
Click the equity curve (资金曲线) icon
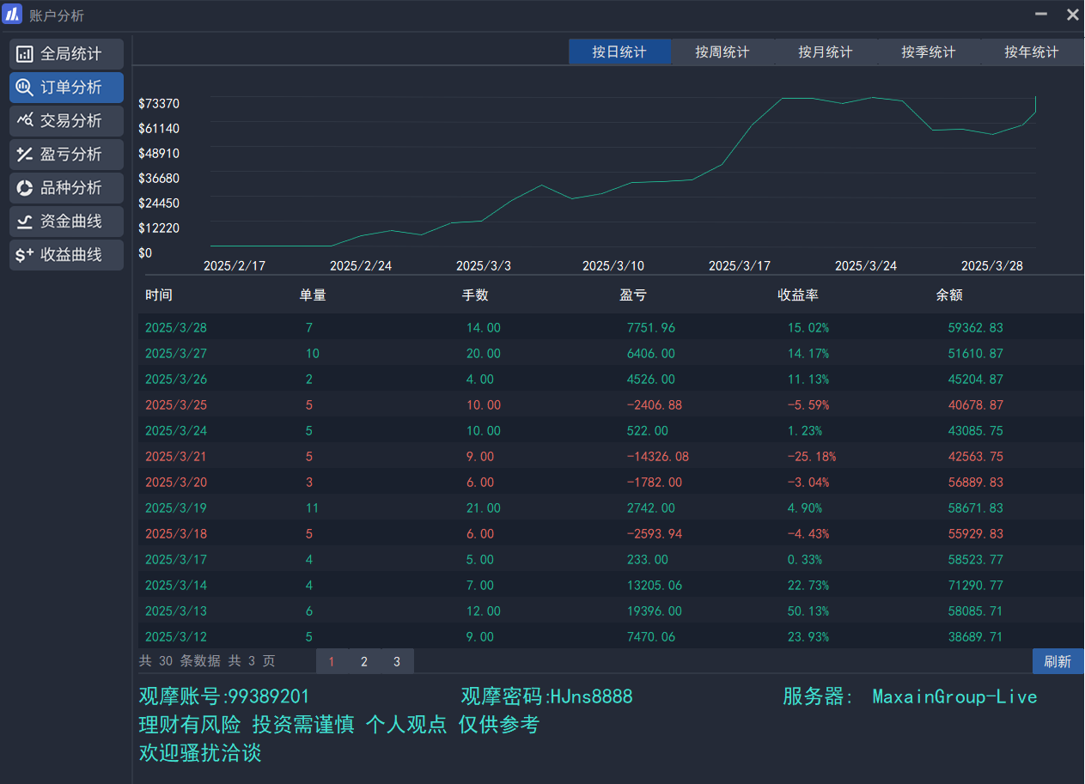(25, 222)
